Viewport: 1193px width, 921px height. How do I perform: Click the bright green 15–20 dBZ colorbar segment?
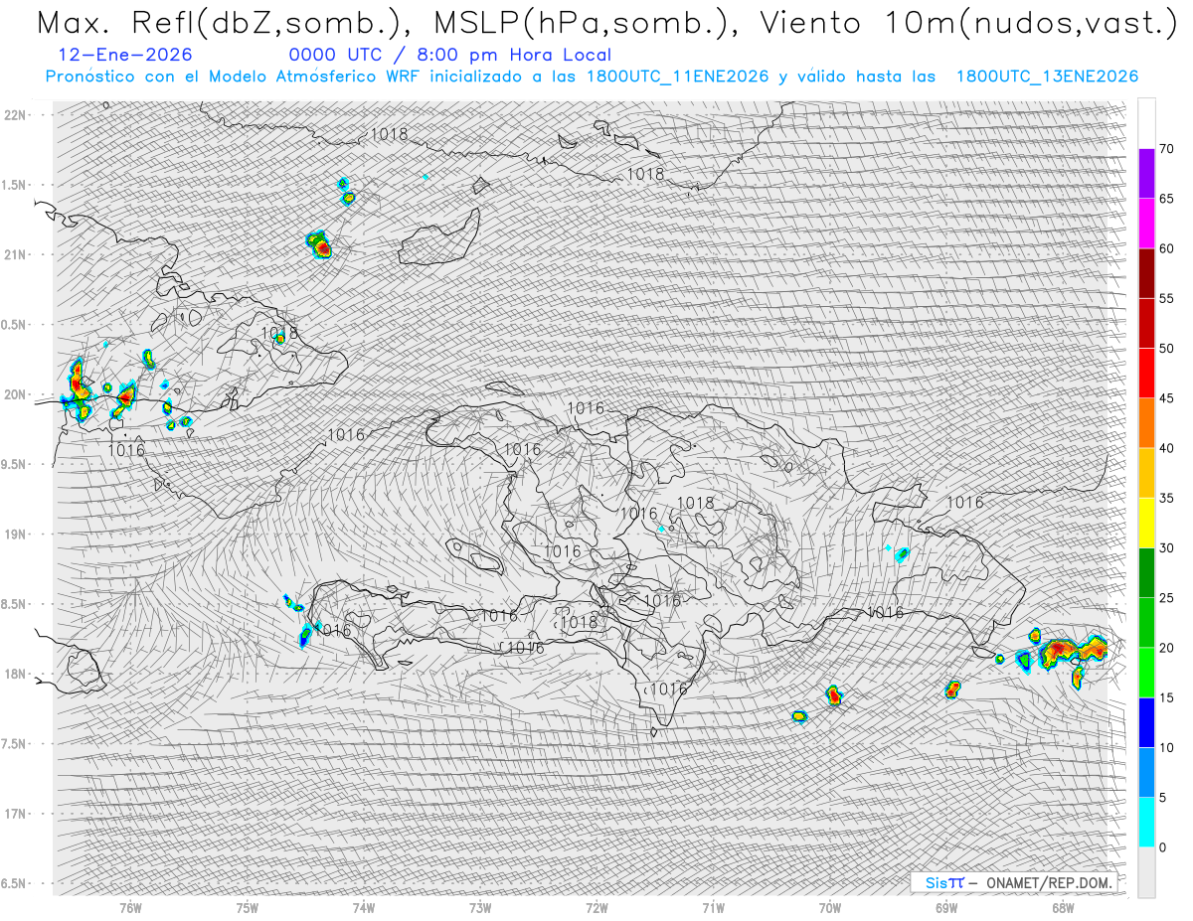coord(1146,673)
